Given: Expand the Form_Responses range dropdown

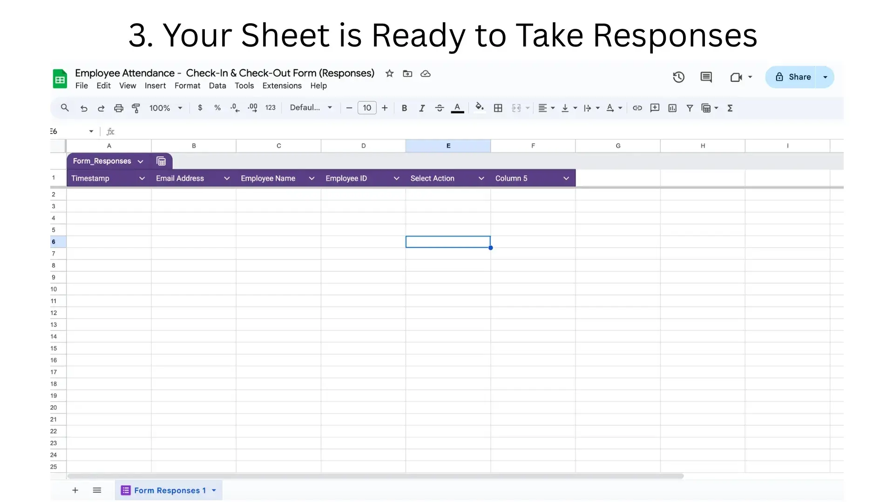Looking at the screenshot, I should tap(141, 161).
